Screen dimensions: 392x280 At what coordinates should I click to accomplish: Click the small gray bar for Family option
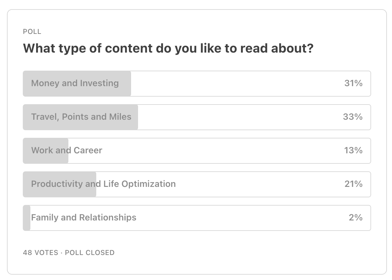tap(27, 218)
